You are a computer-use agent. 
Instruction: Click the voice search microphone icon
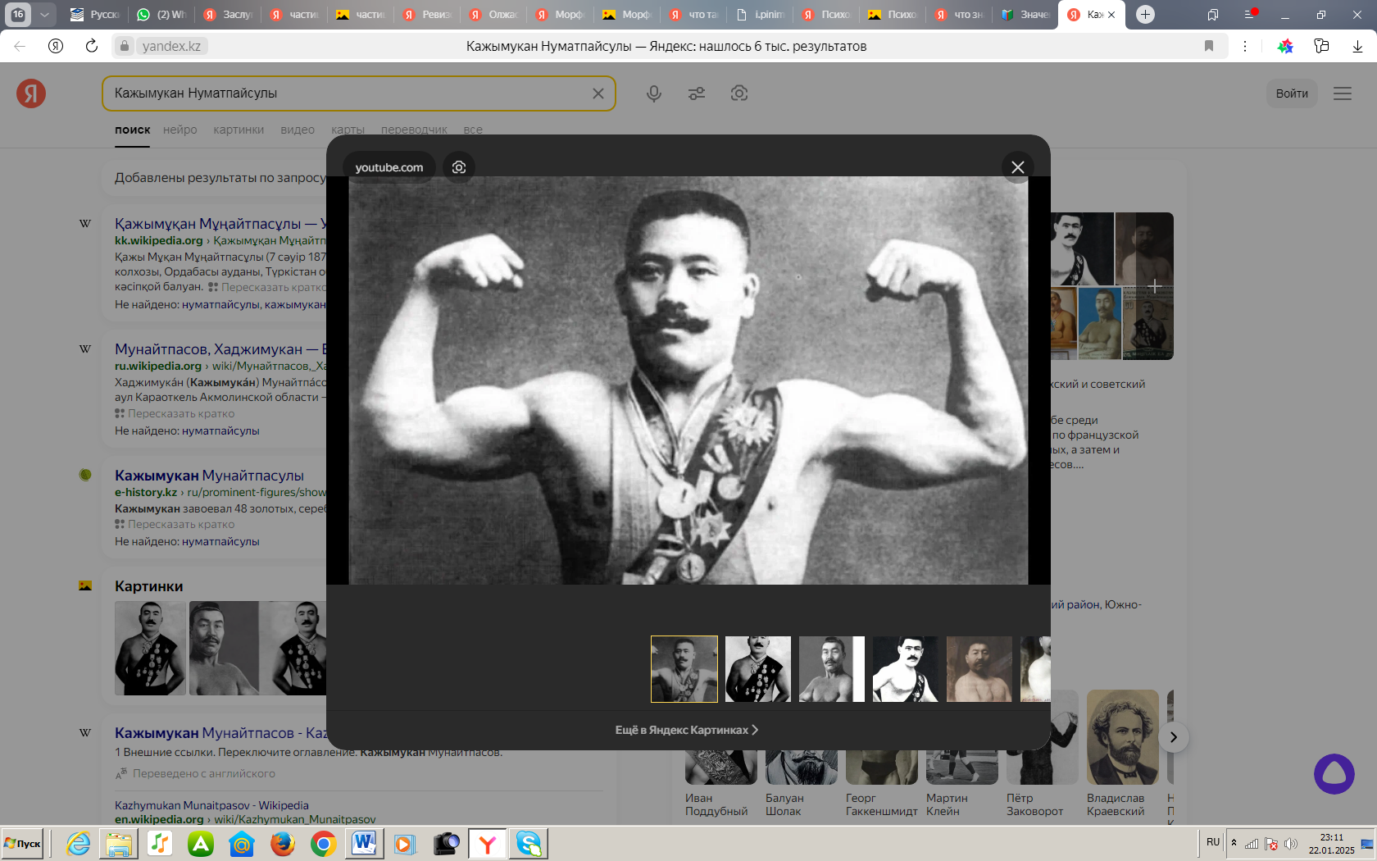tap(653, 93)
